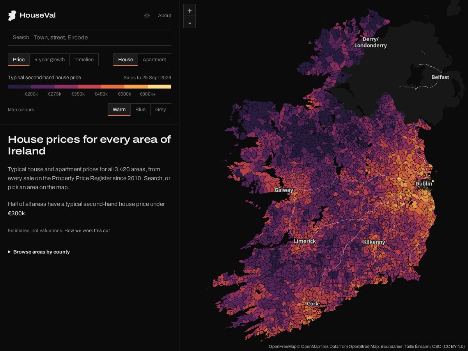The height and width of the screenshot is (351, 468).
Task: Expand Browse areas by county
Action: [39, 252]
